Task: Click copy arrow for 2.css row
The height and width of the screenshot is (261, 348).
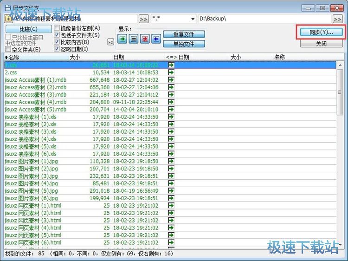Action: [171, 72]
